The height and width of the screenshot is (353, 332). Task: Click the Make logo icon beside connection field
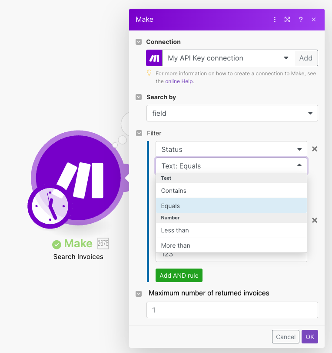tap(154, 58)
